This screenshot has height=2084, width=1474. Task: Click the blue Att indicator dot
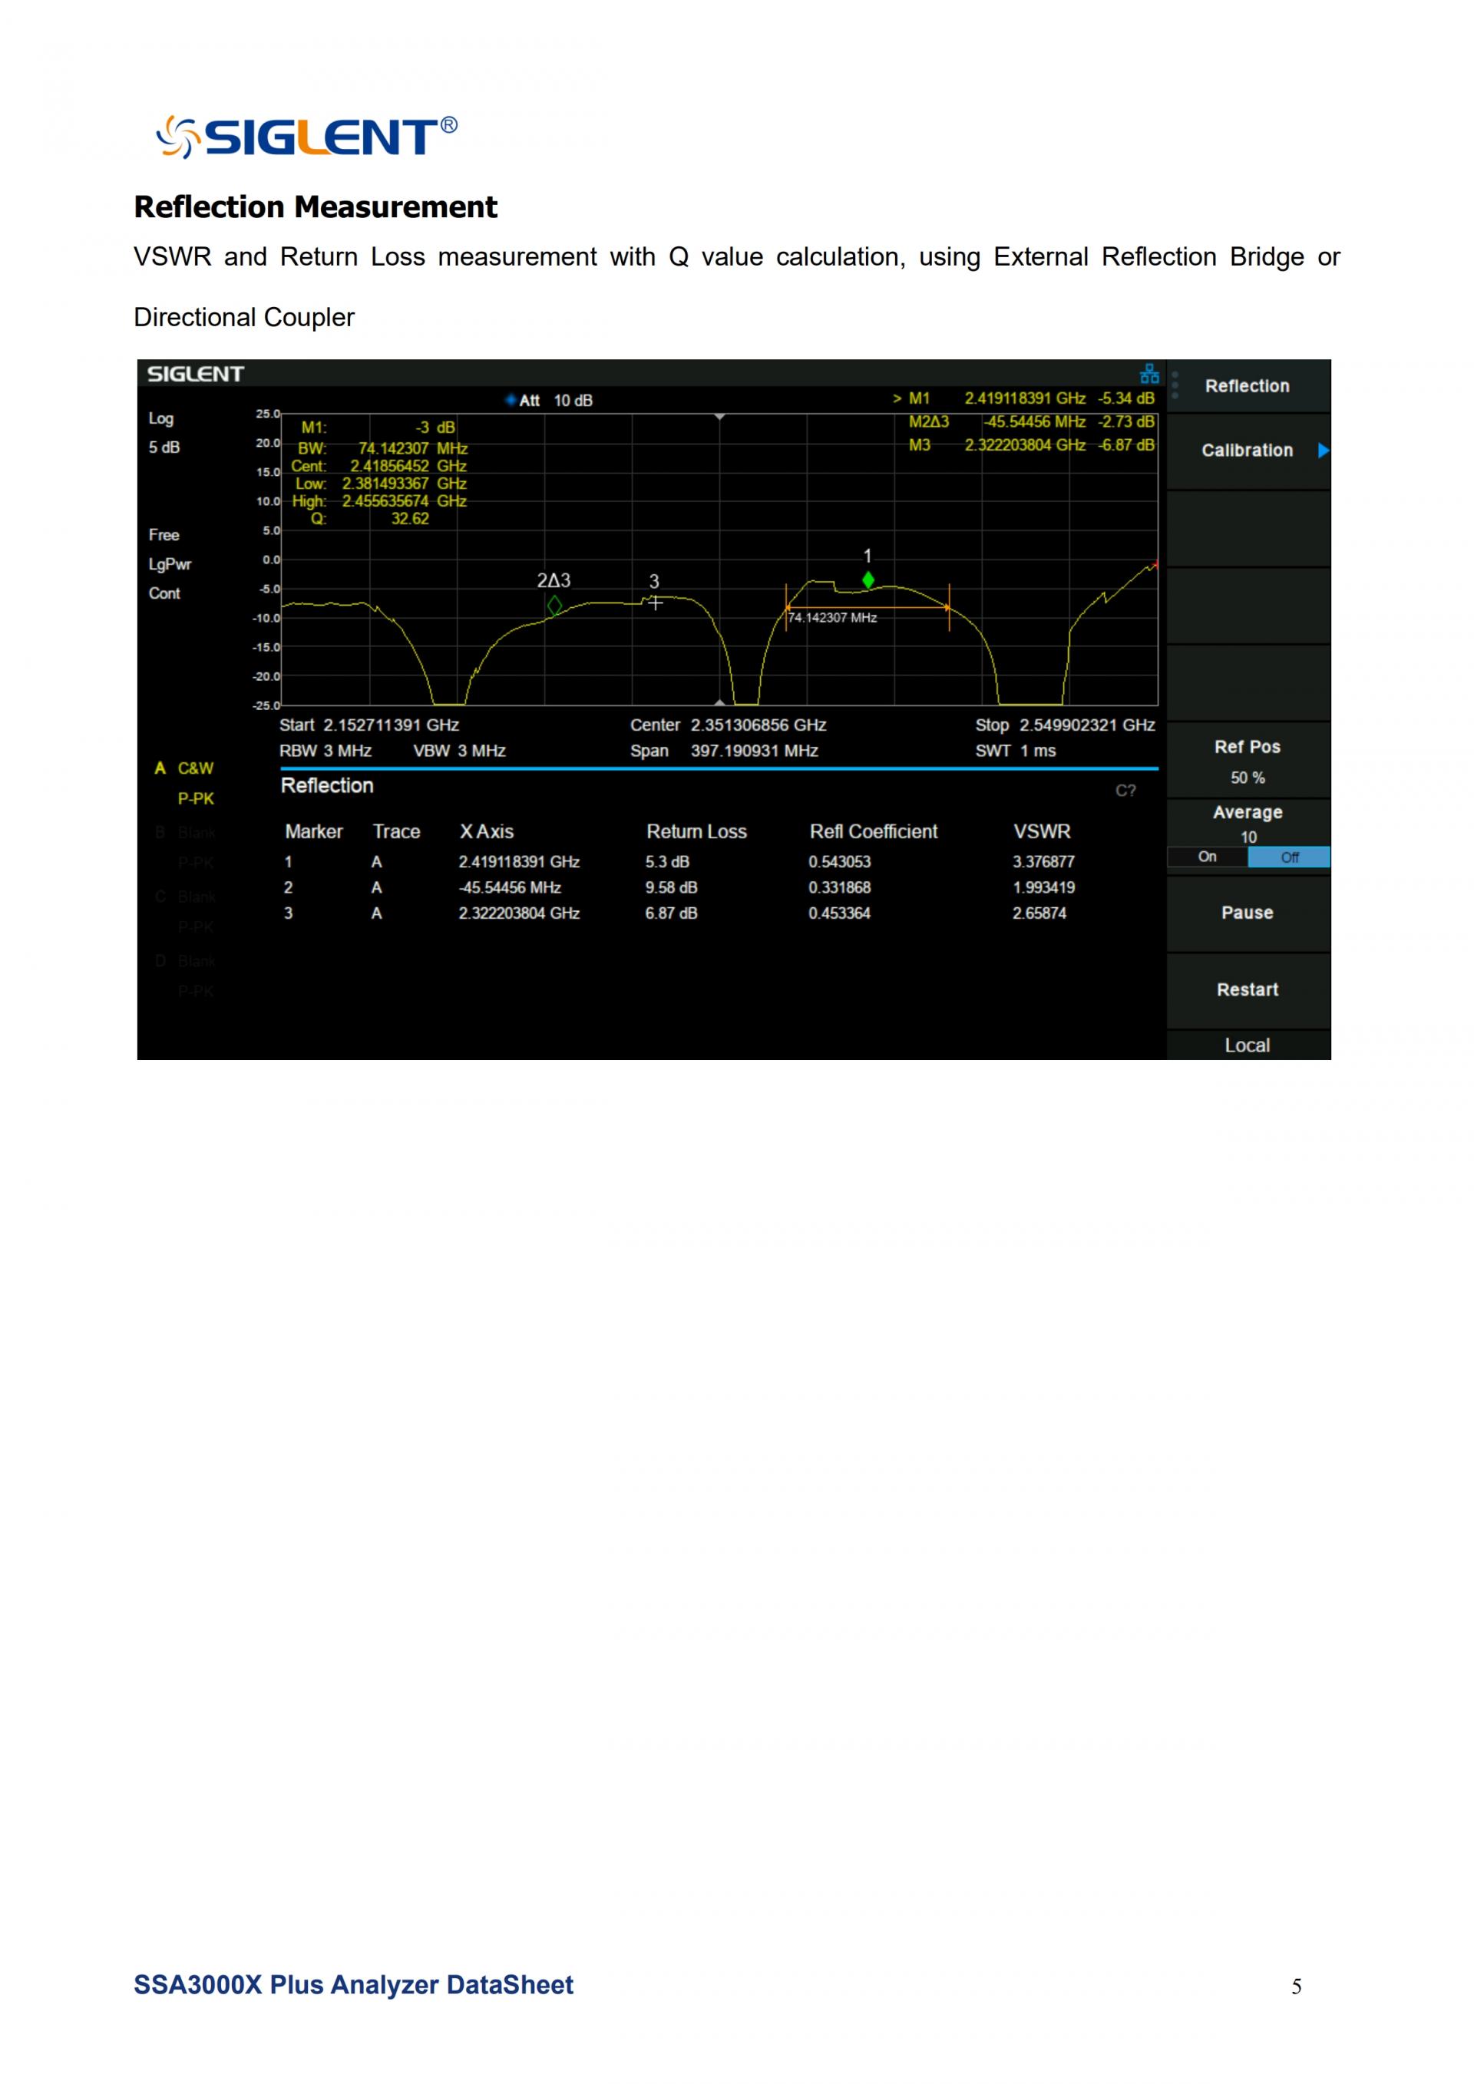511,399
